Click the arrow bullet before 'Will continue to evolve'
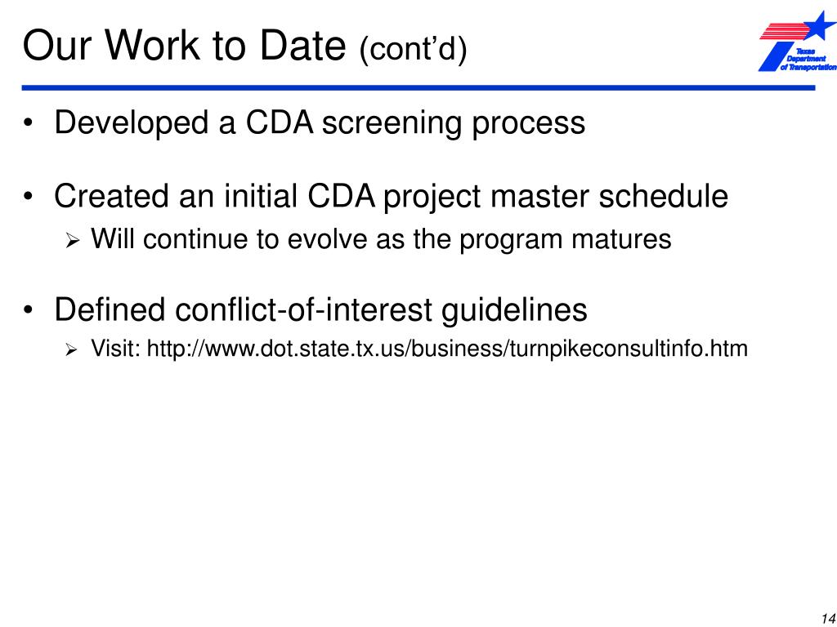 72,242
